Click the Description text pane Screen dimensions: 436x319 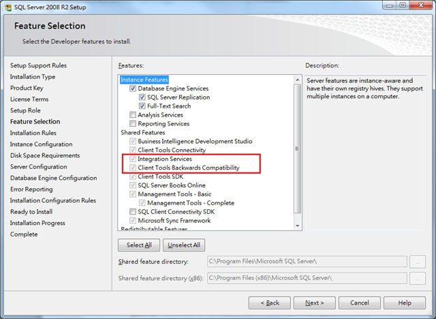click(x=365, y=153)
